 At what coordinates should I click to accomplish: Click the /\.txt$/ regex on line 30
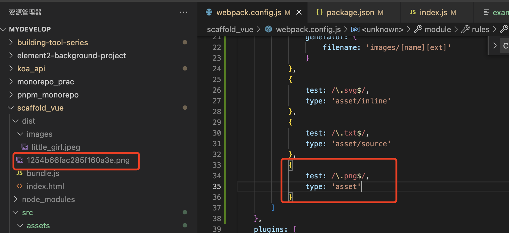348,133
